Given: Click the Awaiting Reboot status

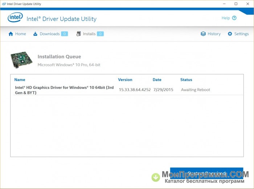Looking at the screenshot, I should point(196,90).
